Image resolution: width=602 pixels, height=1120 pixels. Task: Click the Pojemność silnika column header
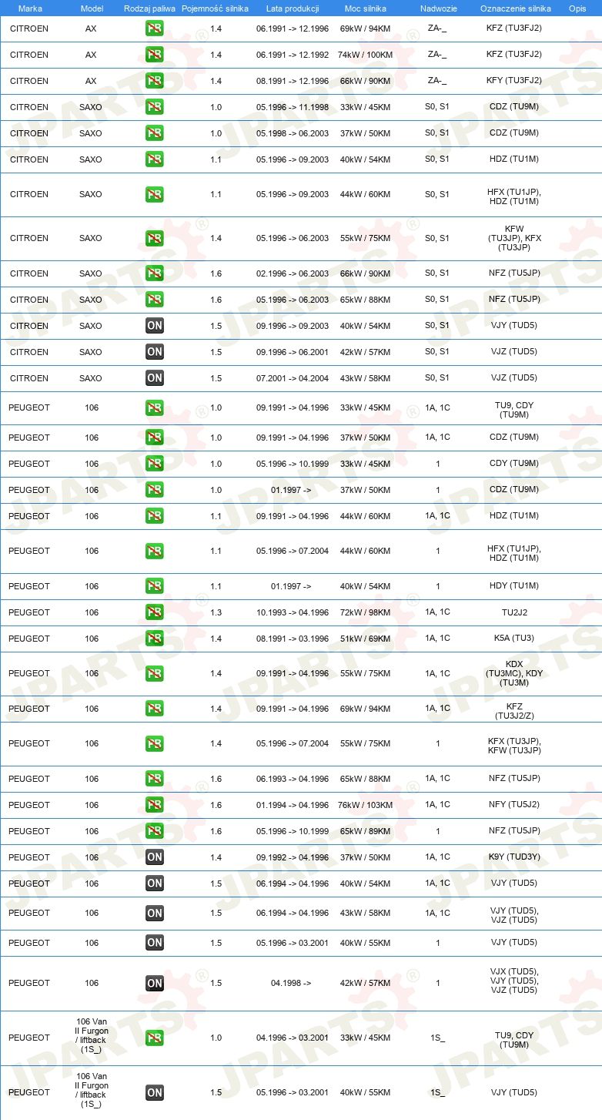pos(215,8)
